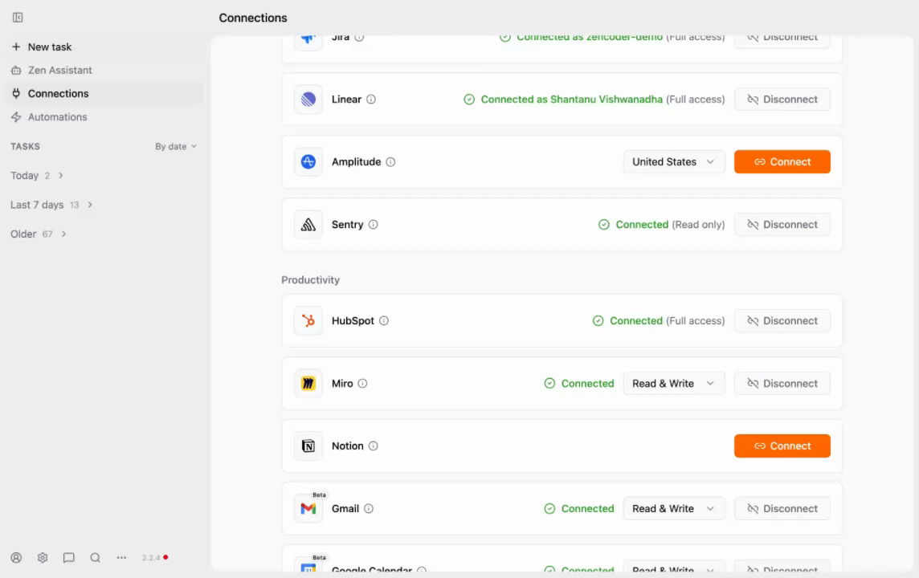Click the Linear app logo
This screenshot has height=578, width=919.
pos(308,100)
